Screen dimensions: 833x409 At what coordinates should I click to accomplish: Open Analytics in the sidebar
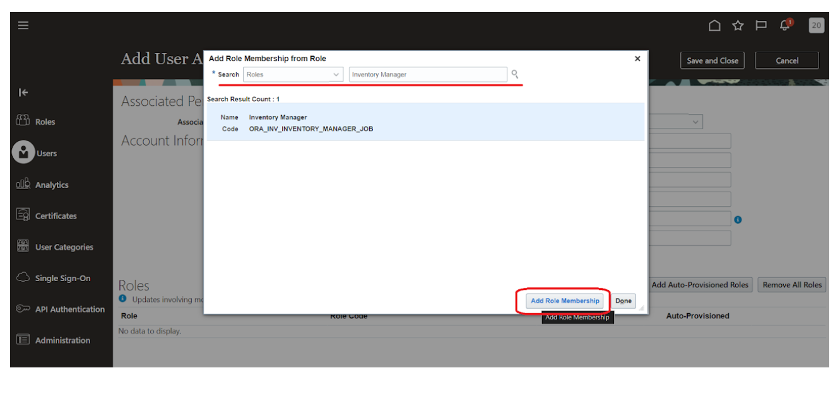(x=51, y=185)
